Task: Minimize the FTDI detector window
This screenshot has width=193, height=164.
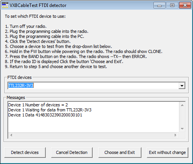Action: click(x=159, y=5)
